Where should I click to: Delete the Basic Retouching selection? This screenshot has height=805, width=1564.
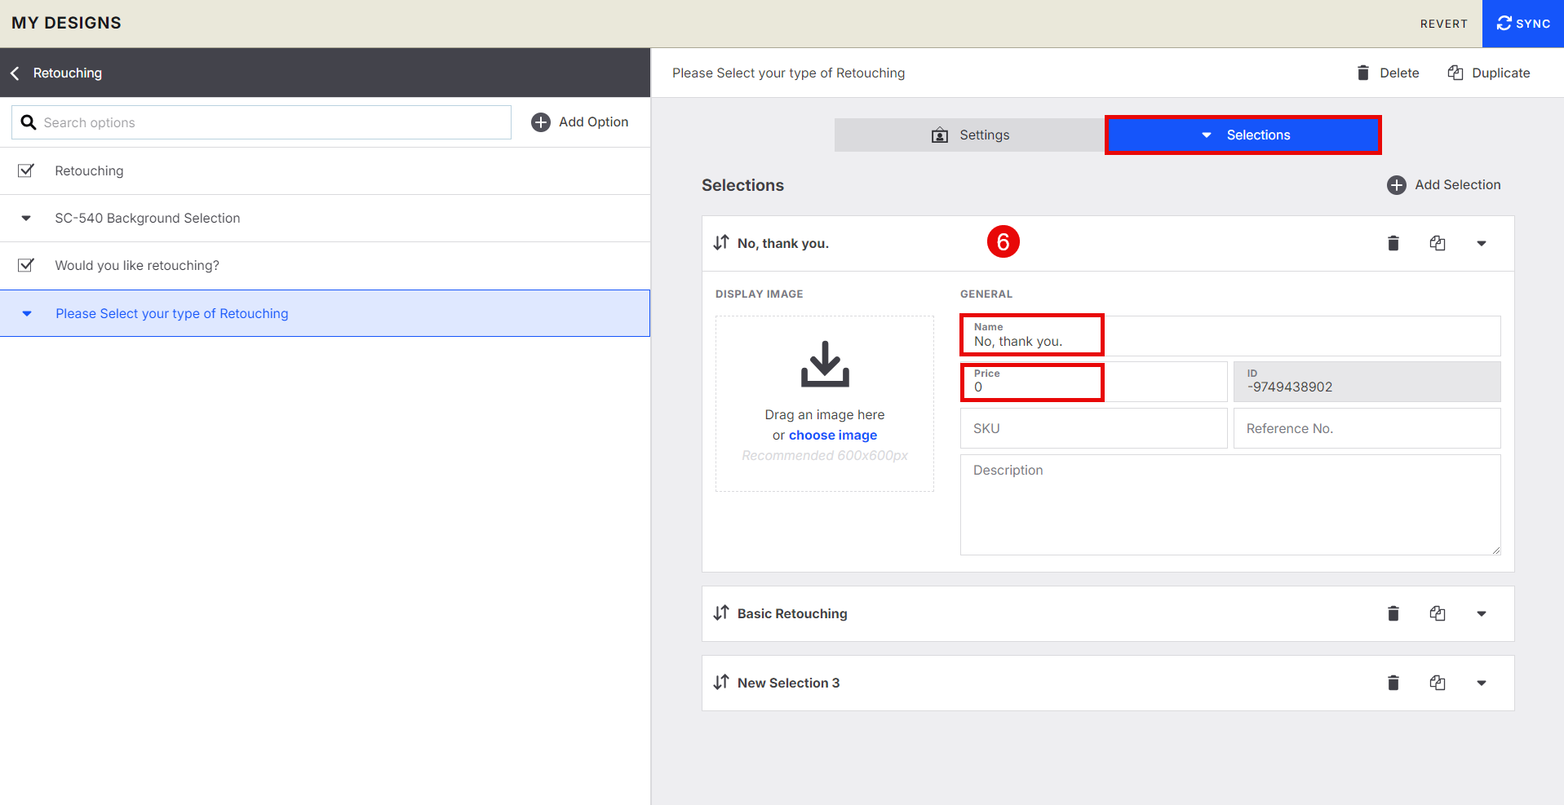coord(1393,613)
